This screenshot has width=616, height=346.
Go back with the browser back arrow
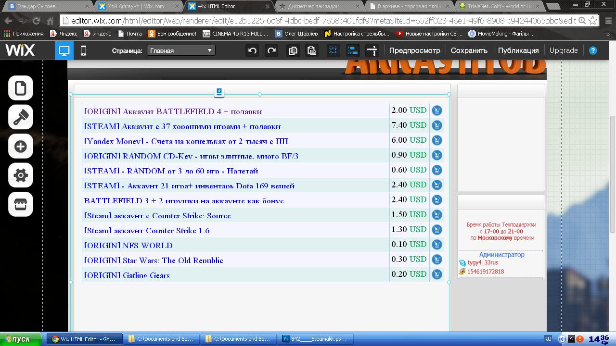click(x=8, y=21)
